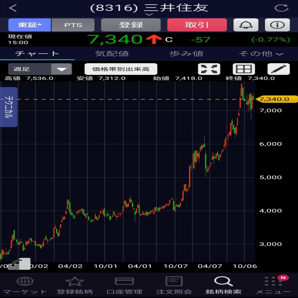Screen dimensions: 298x298
Task: Expand the chevron under 三井住友 title
Action: (x=149, y=15)
